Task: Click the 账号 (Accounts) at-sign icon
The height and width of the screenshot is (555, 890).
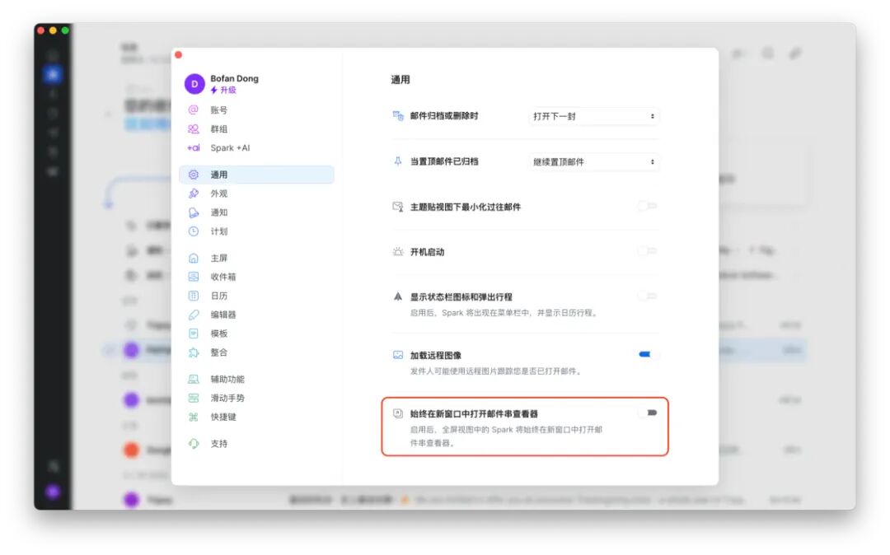Action: (193, 110)
